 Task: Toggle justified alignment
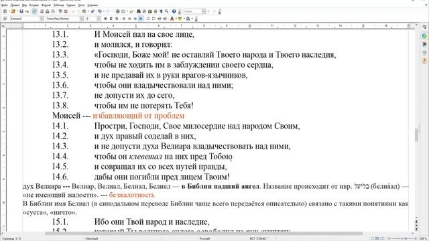[141, 19]
